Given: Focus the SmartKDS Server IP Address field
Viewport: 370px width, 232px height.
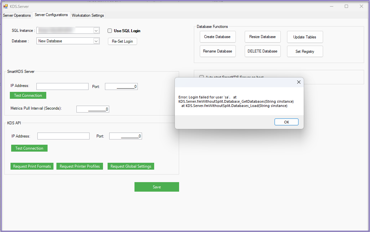Looking at the screenshot, I should [63, 86].
